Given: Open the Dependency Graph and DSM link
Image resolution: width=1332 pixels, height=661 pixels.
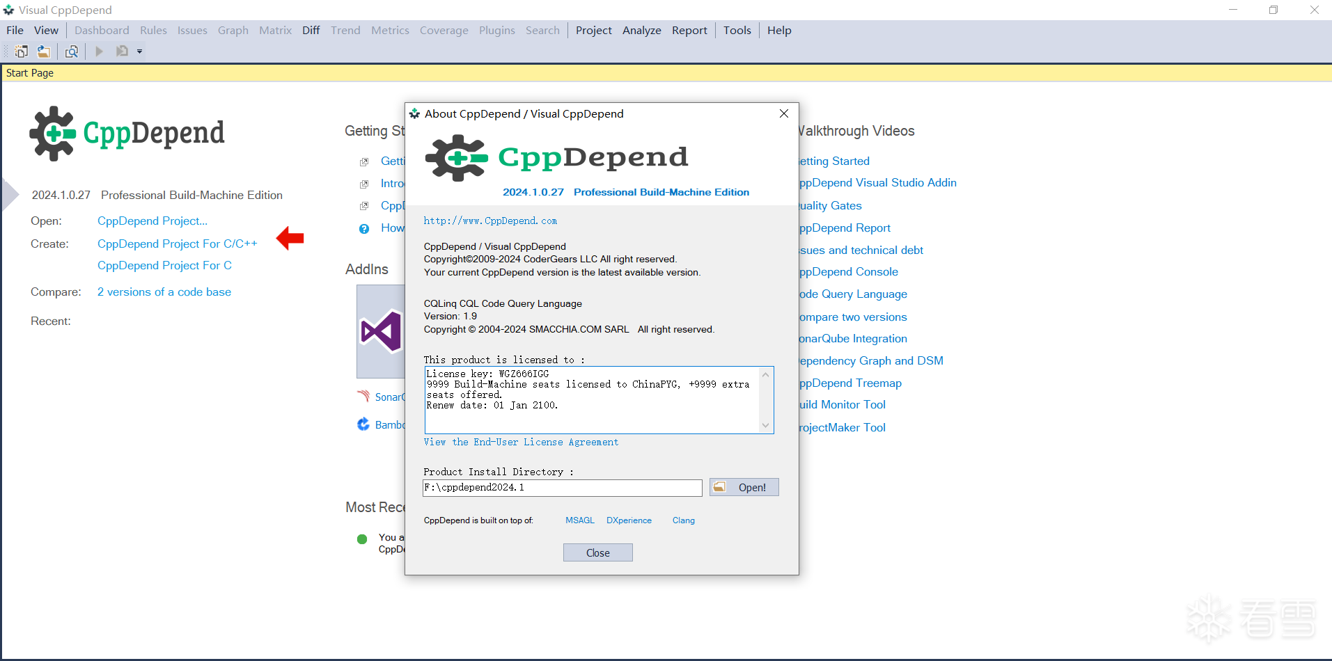Looking at the screenshot, I should coord(872,361).
